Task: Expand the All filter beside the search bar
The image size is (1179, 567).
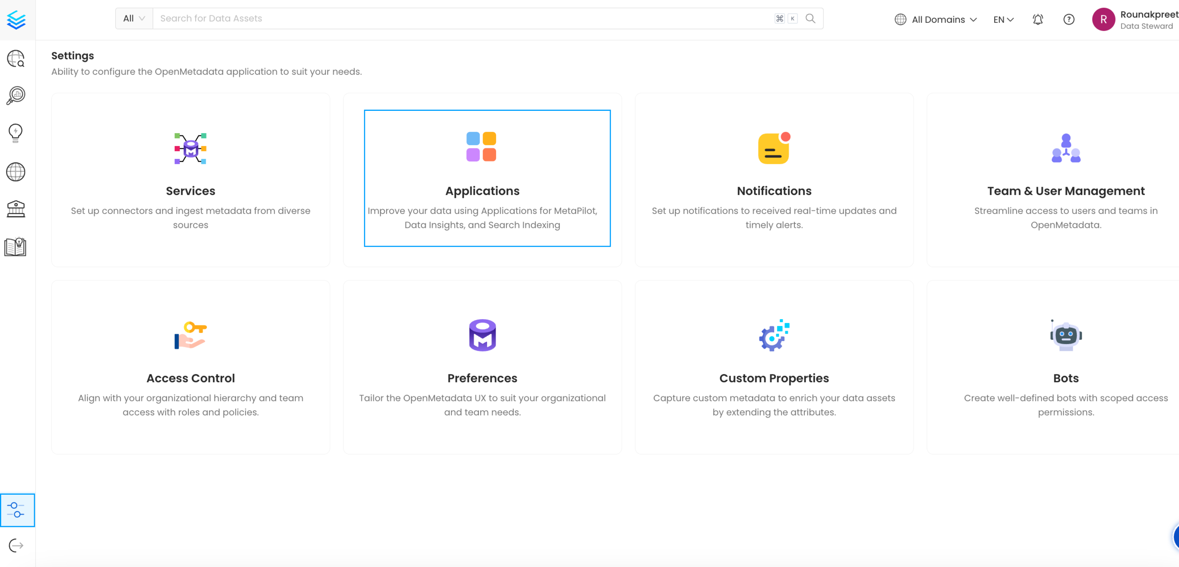Action: (x=133, y=18)
